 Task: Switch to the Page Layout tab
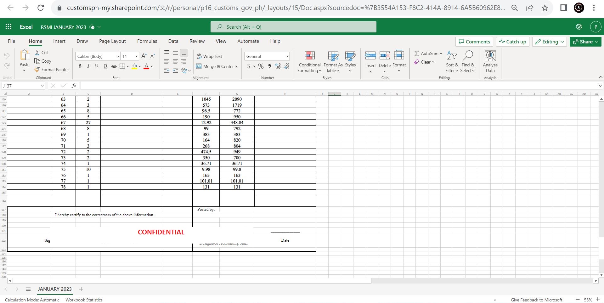click(112, 41)
